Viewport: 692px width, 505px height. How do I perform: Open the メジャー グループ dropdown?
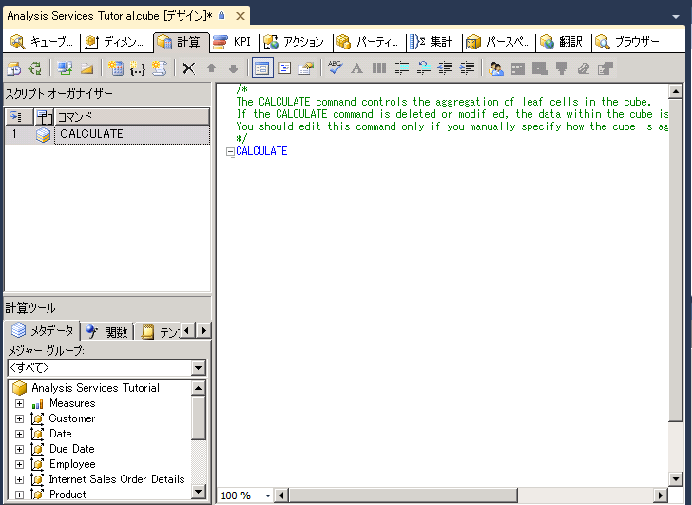[x=198, y=368]
